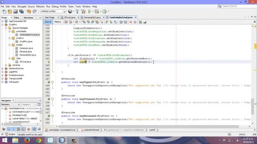Toggle Show Non-Public Members in Navigator
257x144 pixels.
click(x=18, y=129)
